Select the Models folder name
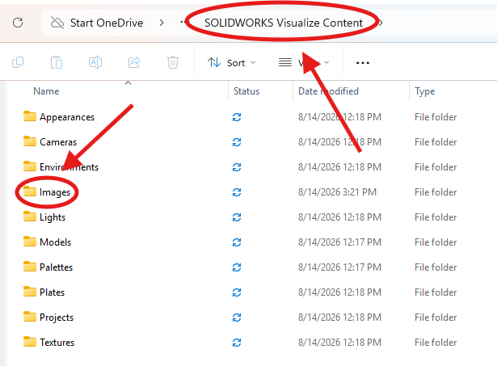Viewport: 497px width, 366px height. pyautogui.click(x=56, y=242)
